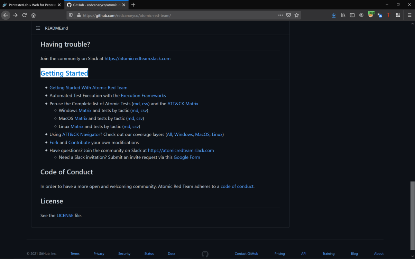
Task: Select the GitHub redcanaryco tab
Action: 96,5
